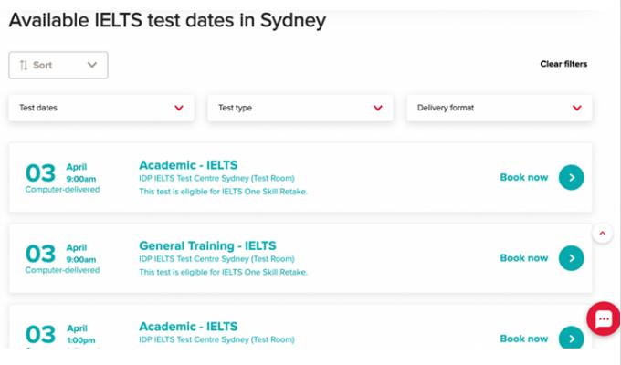621x365 pixels.
Task: Open the Academic - IELTS 1:00pm title
Action: 187,326
